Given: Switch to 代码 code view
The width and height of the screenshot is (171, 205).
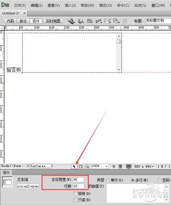Looking at the screenshot, I should (10, 21).
